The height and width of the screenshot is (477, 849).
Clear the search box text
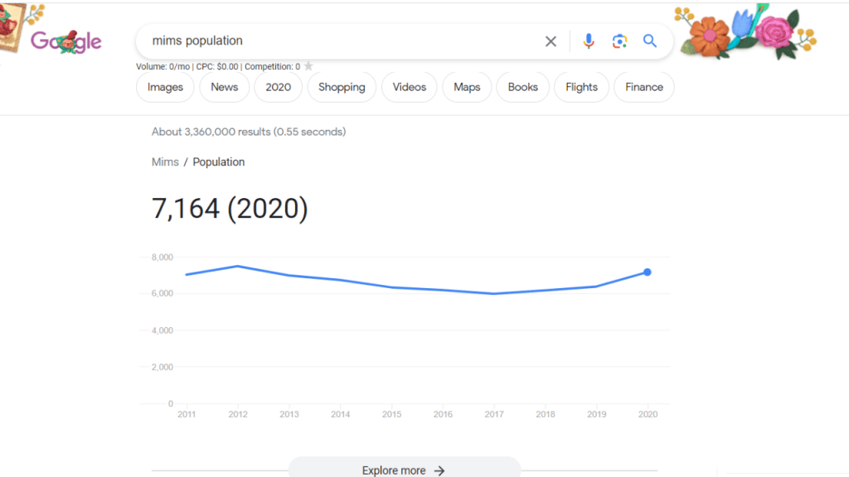click(x=551, y=41)
